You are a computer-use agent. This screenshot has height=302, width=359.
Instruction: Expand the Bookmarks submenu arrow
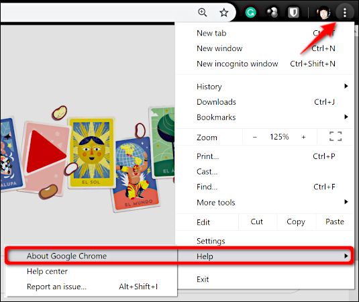(x=346, y=117)
